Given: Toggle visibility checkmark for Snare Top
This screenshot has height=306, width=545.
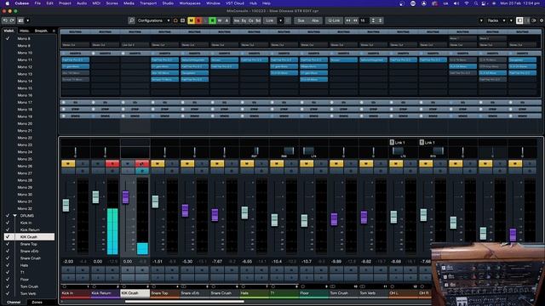Looking at the screenshot, I should pyautogui.click(x=8, y=244).
